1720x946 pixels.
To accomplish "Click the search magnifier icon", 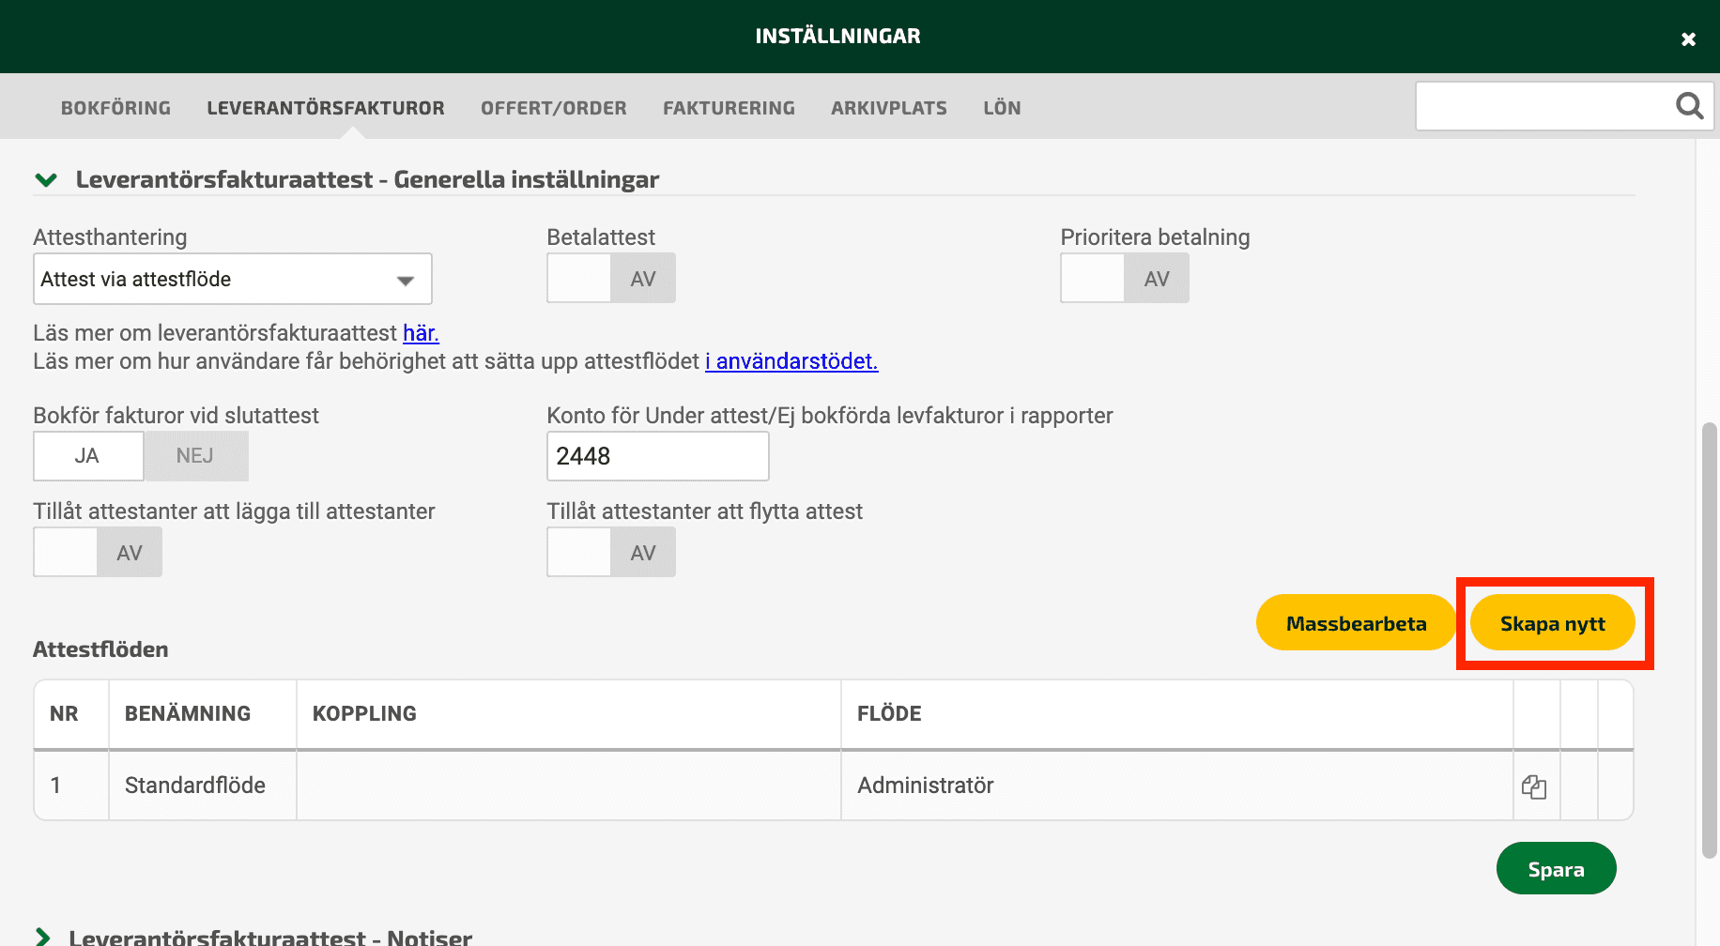I will tap(1689, 106).
